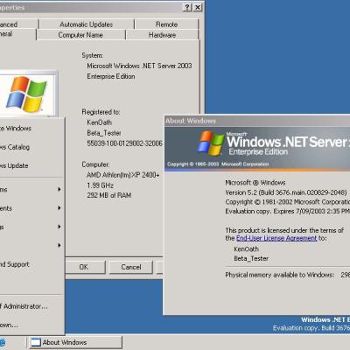Viewport: 350px width, 350px height.
Task: Select the Computer Name tab
Action: click(80, 35)
